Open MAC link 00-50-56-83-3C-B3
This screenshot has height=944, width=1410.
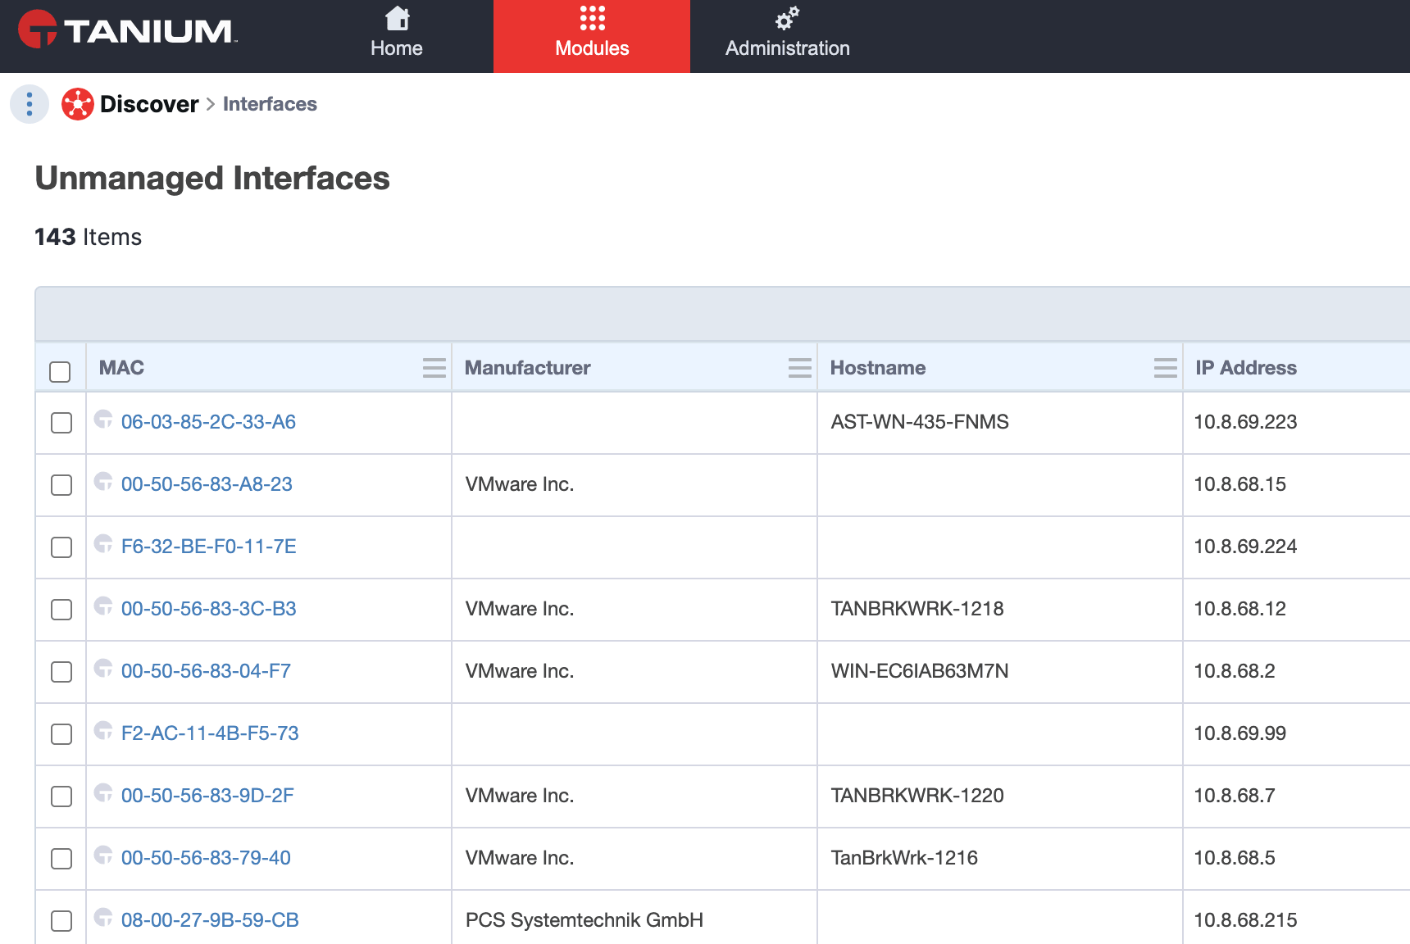[209, 609]
